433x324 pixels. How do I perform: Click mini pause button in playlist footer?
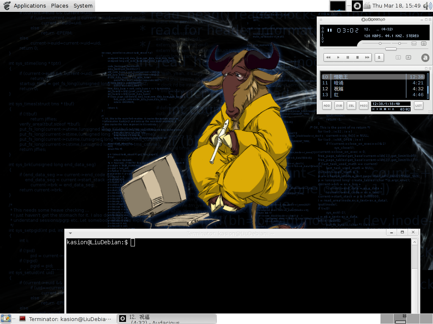coord(381,109)
